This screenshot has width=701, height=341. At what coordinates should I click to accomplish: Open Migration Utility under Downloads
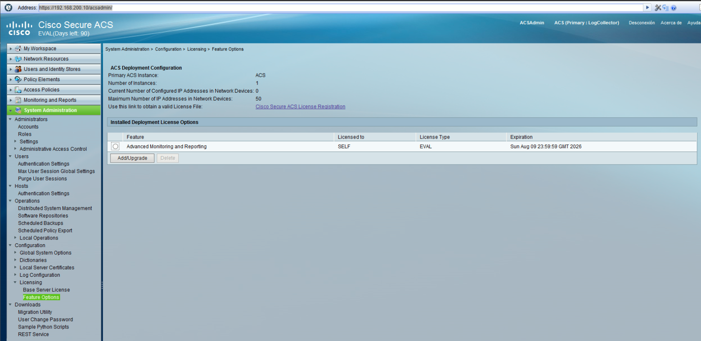click(35, 312)
